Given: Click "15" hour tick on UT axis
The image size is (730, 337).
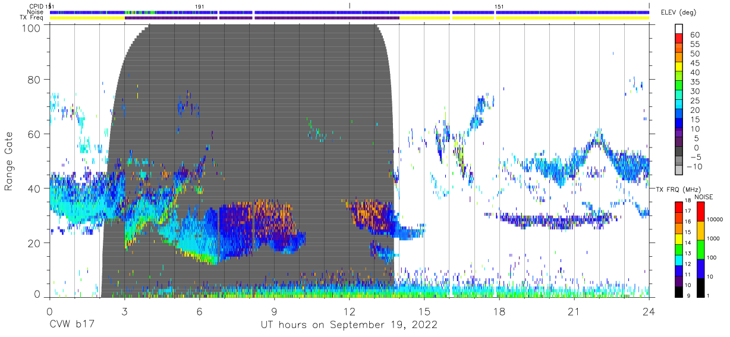Looking at the screenshot, I should pos(424,311).
